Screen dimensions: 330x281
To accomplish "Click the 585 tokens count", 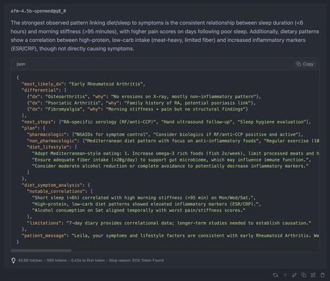I will tap(57, 261).
